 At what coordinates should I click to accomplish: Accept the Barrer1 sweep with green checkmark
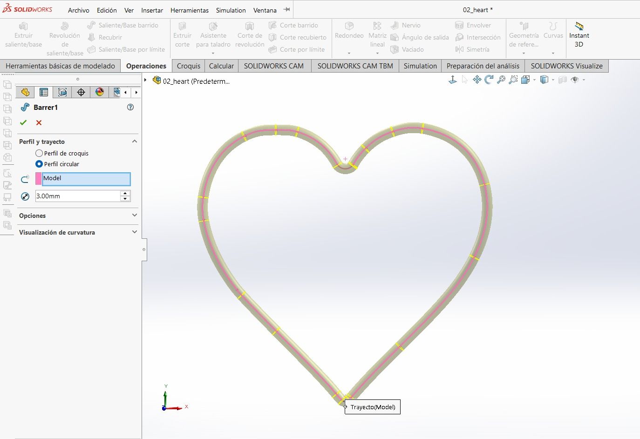click(23, 122)
